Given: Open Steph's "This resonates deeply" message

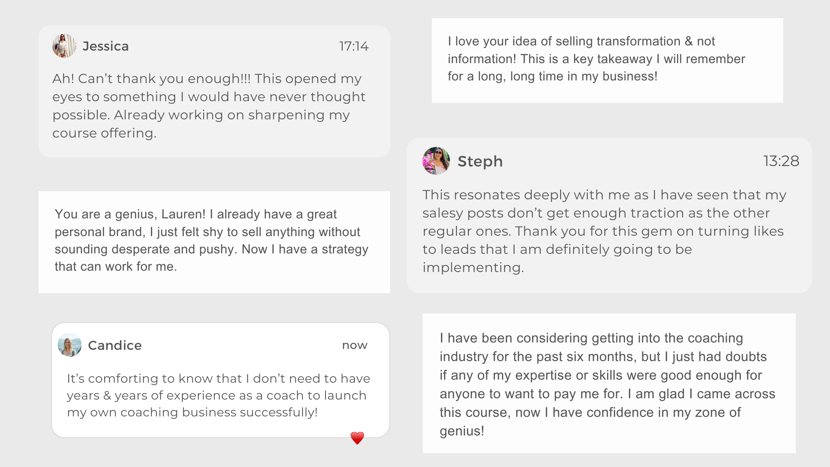Looking at the screenshot, I should (603, 231).
